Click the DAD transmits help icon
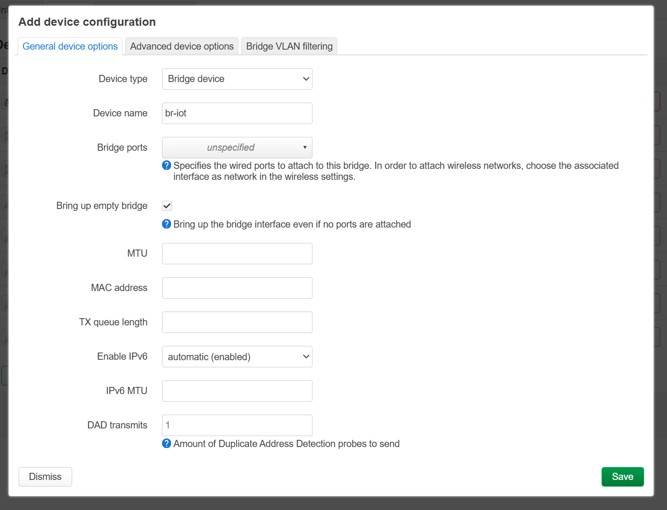Viewport: 667px width, 510px height. pos(166,444)
